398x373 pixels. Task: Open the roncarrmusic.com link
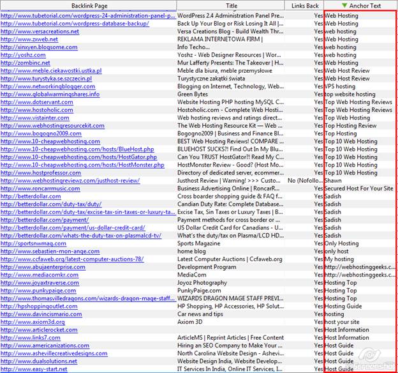tap(40, 188)
